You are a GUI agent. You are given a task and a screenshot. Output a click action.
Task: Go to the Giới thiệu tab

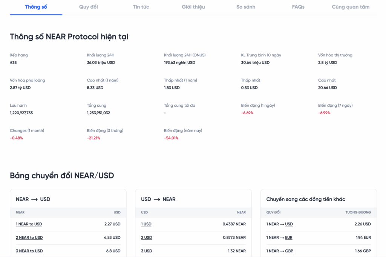coord(193,7)
